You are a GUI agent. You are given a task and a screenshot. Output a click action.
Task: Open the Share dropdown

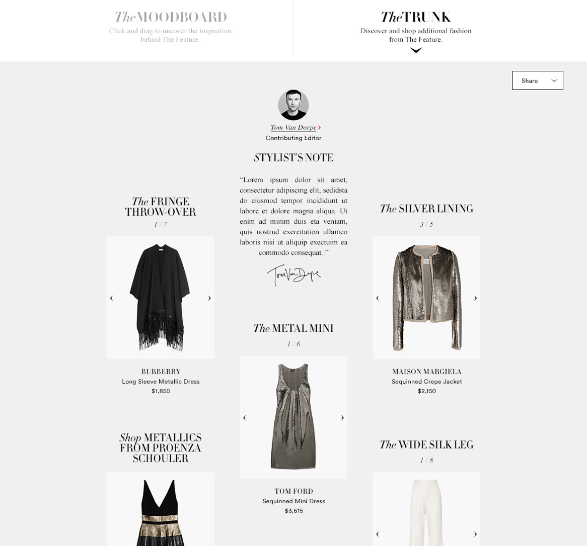[537, 80]
